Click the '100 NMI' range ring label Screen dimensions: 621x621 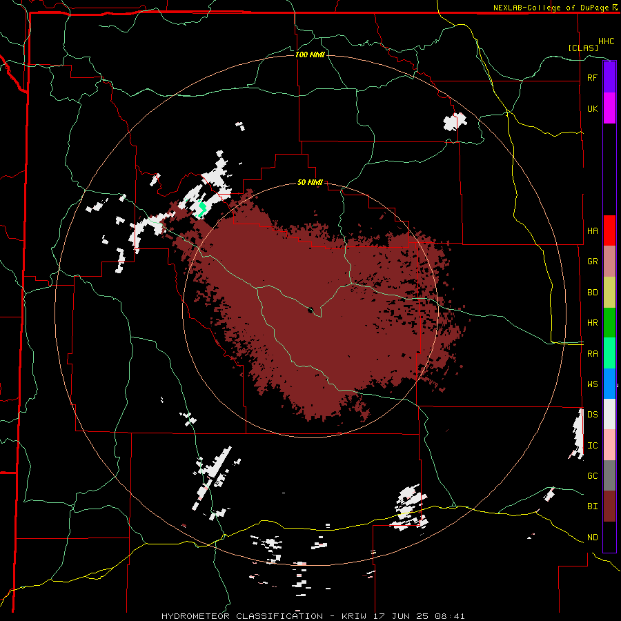(x=310, y=55)
